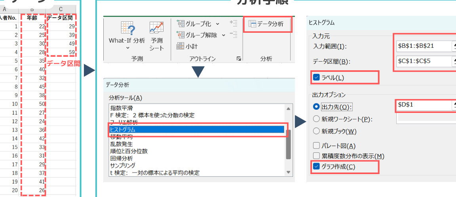Enable the パレート図(A) checkbox

click(316, 146)
